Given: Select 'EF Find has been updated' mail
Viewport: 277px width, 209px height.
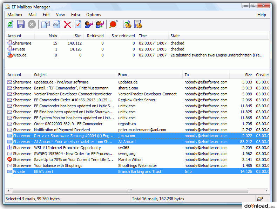Looking at the screenshot, I should click(x=138, y=112).
